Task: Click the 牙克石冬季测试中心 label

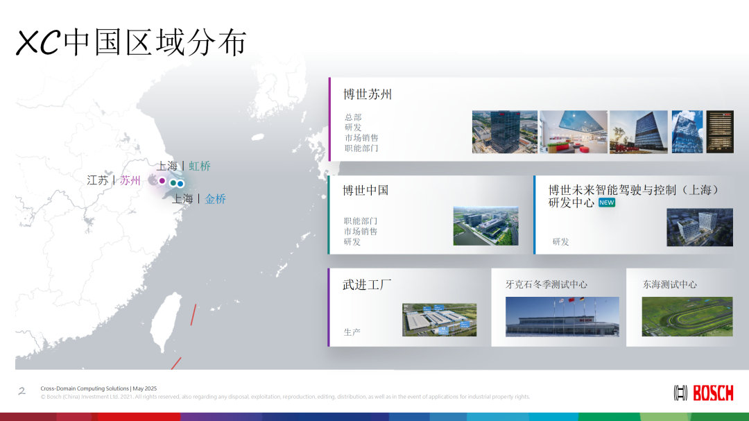Action: coord(546,284)
